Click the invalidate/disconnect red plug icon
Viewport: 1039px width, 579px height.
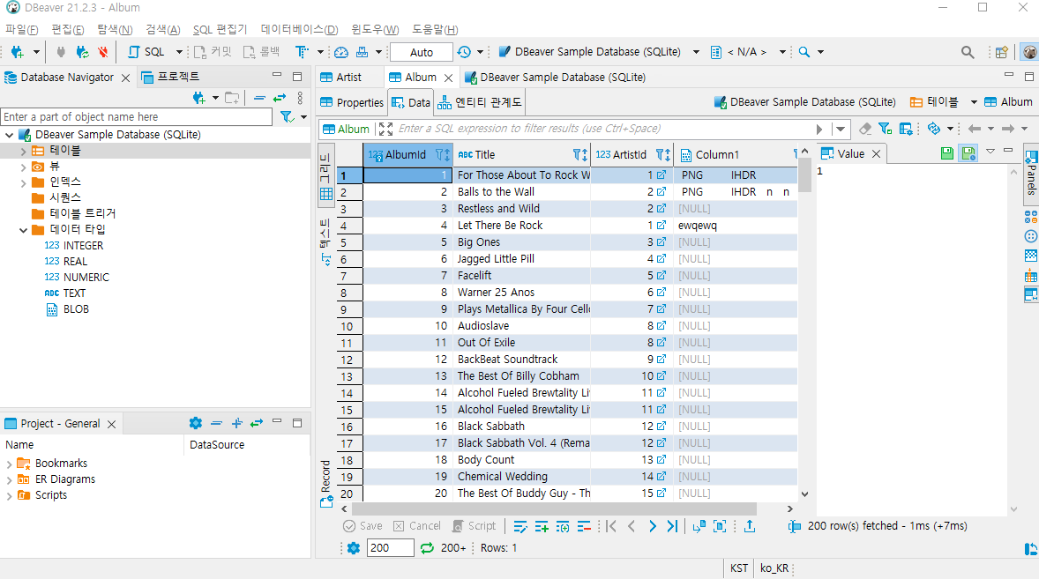(102, 52)
